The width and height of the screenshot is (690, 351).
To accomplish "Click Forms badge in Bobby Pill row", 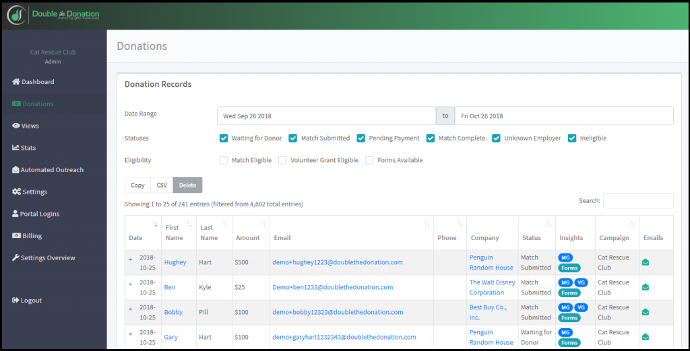I will coord(569,317).
